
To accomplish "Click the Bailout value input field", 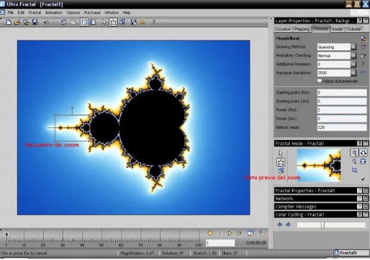I will [341, 128].
